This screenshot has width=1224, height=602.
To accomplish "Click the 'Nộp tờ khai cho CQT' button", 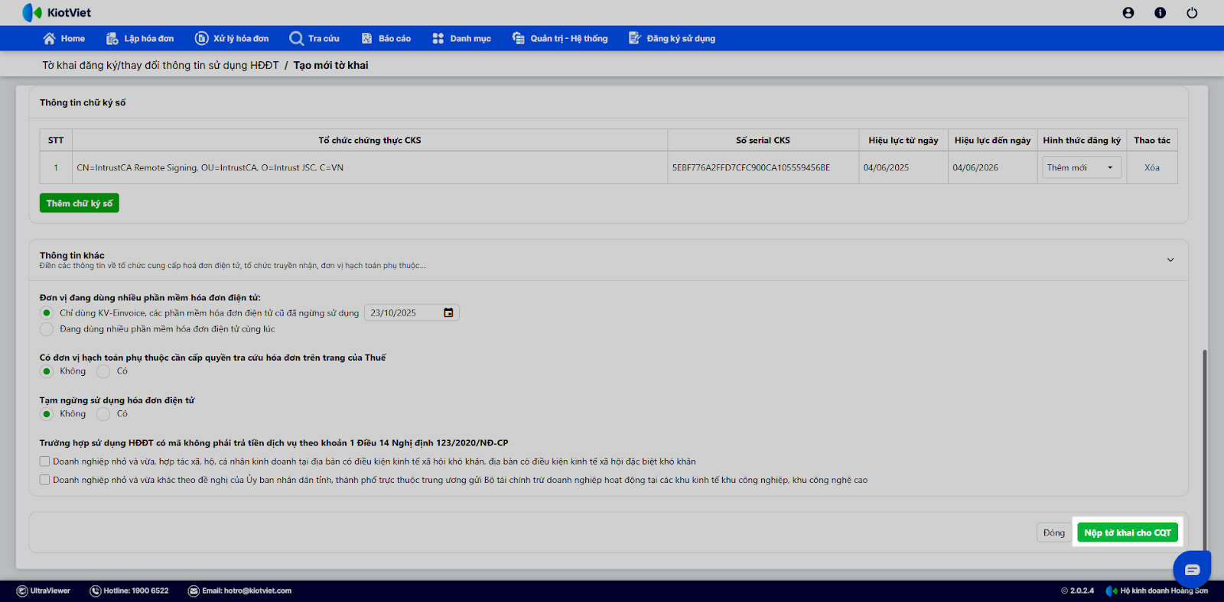I will [1127, 532].
